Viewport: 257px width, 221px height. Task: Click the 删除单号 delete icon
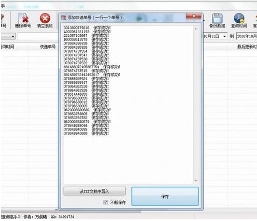point(23,18)
